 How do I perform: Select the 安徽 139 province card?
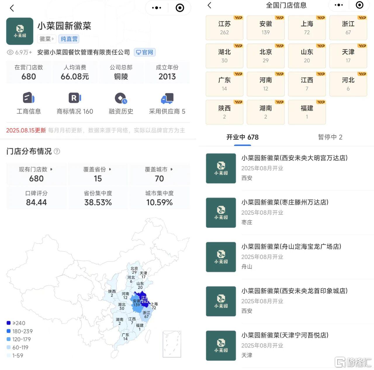click(x=266, y=28)
